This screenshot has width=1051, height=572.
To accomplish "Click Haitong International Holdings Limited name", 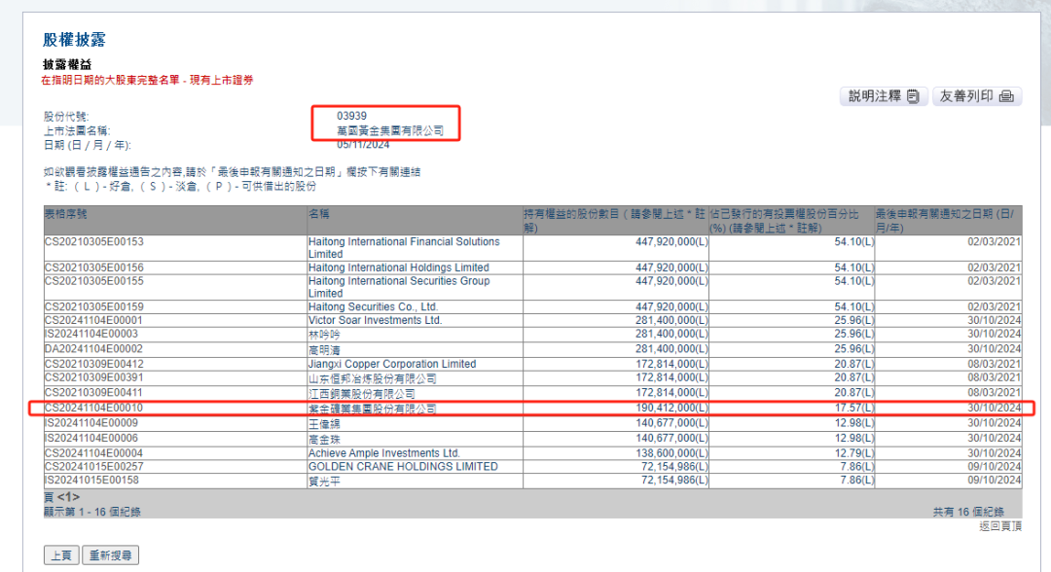I will pos(398,268).
